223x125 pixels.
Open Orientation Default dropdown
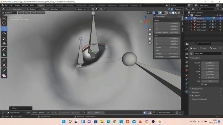click(x=33, y=9)
